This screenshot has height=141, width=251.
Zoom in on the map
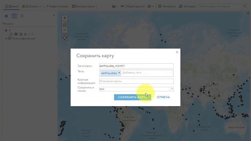pos(65,18)
